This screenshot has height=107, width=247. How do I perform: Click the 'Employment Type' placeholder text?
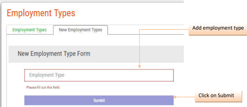47,75
